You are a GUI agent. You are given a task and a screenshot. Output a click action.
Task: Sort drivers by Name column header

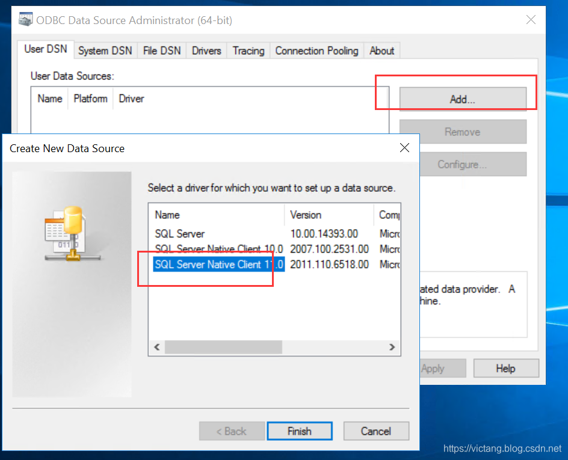[x=217, y=215]
